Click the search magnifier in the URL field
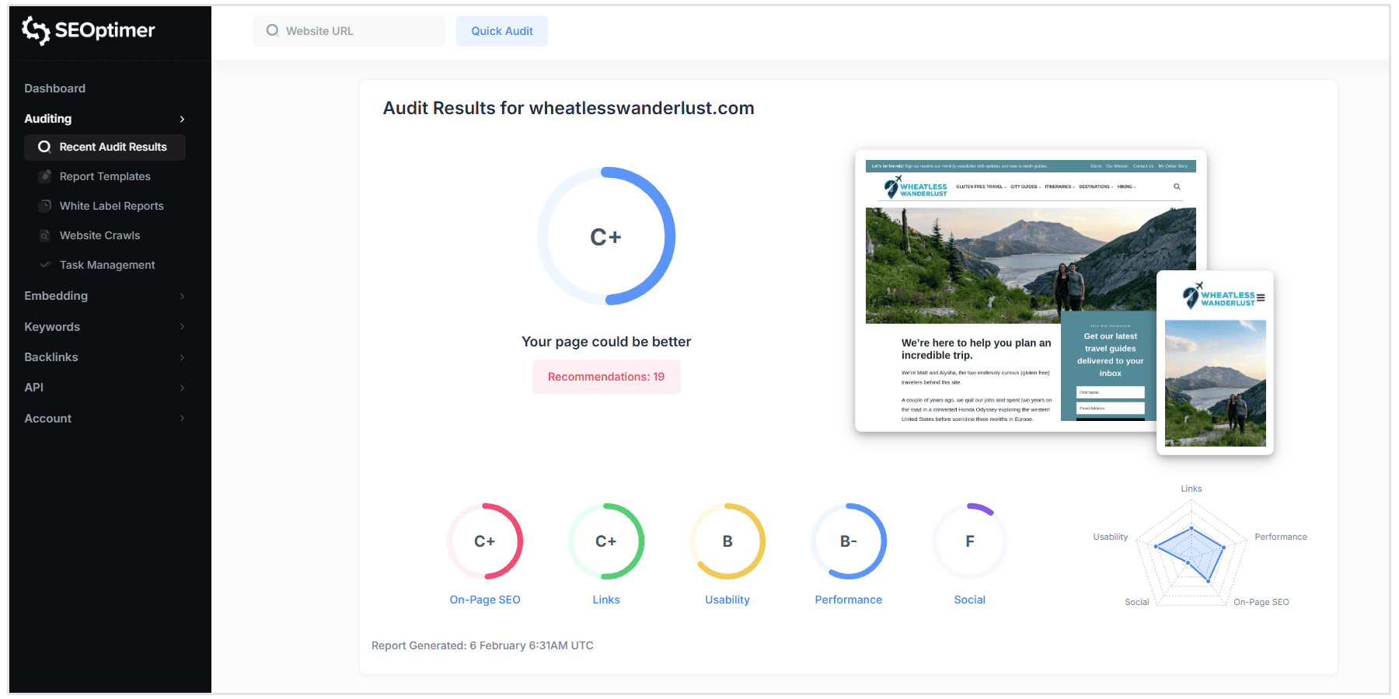Viewport: 1399px width, 699px height. [x=272, y=30]
